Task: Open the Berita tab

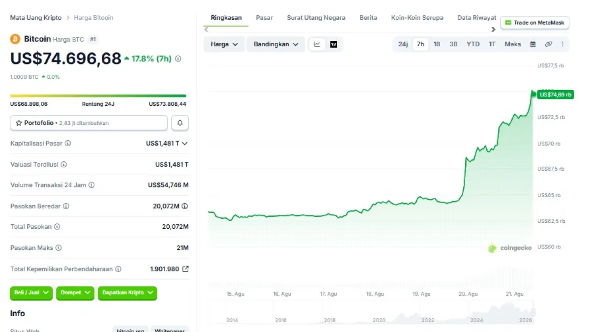Action: [x=368, y=18]
